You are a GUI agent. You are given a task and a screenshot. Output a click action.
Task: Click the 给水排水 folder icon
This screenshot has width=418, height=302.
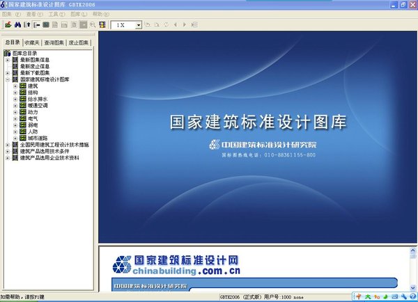click(23, 99)
